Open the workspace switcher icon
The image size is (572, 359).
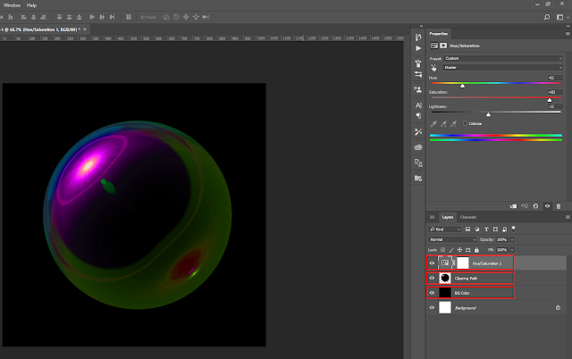coord(560,17)
